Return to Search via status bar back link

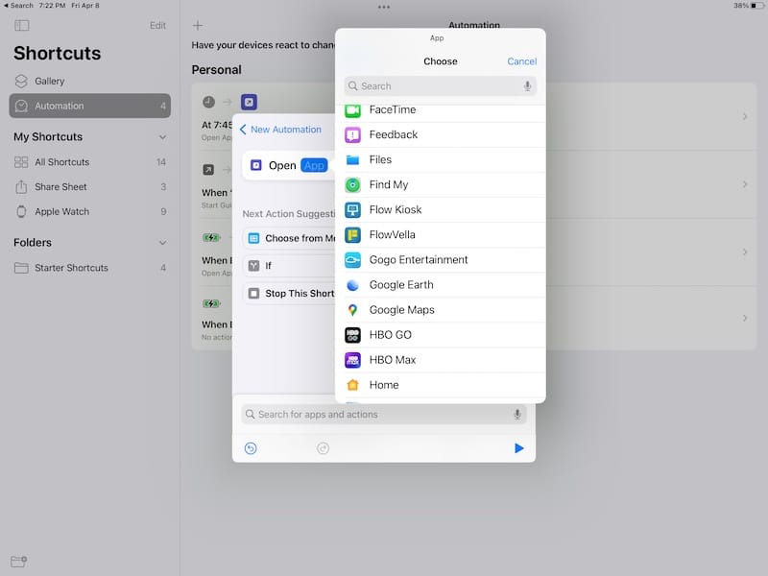pos(18,6)
